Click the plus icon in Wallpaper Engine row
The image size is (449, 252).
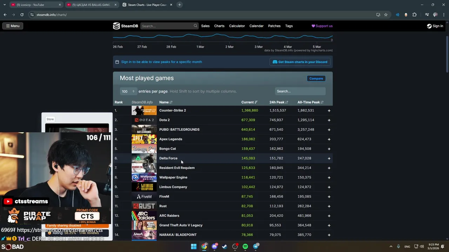click(329, 177)
